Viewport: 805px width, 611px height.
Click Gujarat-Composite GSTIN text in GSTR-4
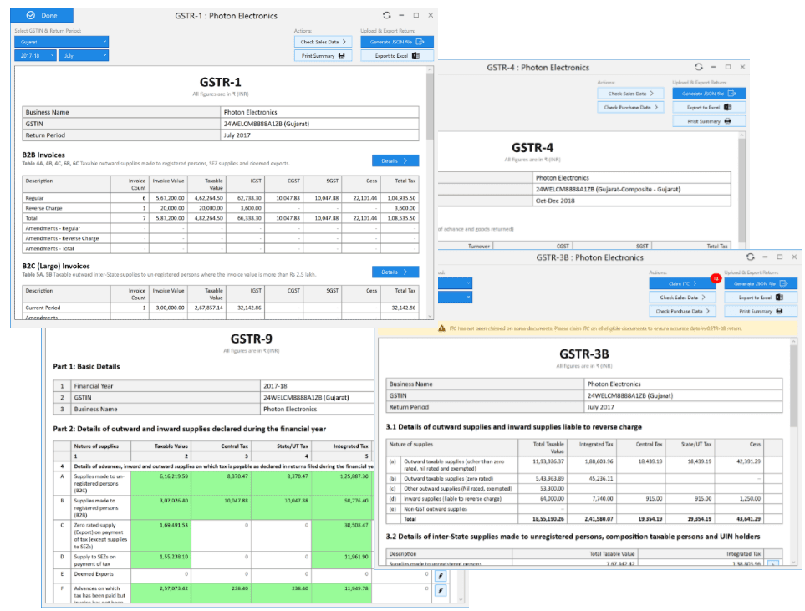pos(608,190)
